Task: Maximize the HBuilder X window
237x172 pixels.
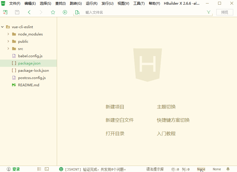Action: click(x=220, y=3)
